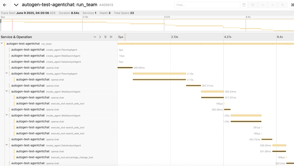Viewport: 294px width, 166px height.
Task: Click the double-down chevron in Service & Operation header
Action: point(105,37)
